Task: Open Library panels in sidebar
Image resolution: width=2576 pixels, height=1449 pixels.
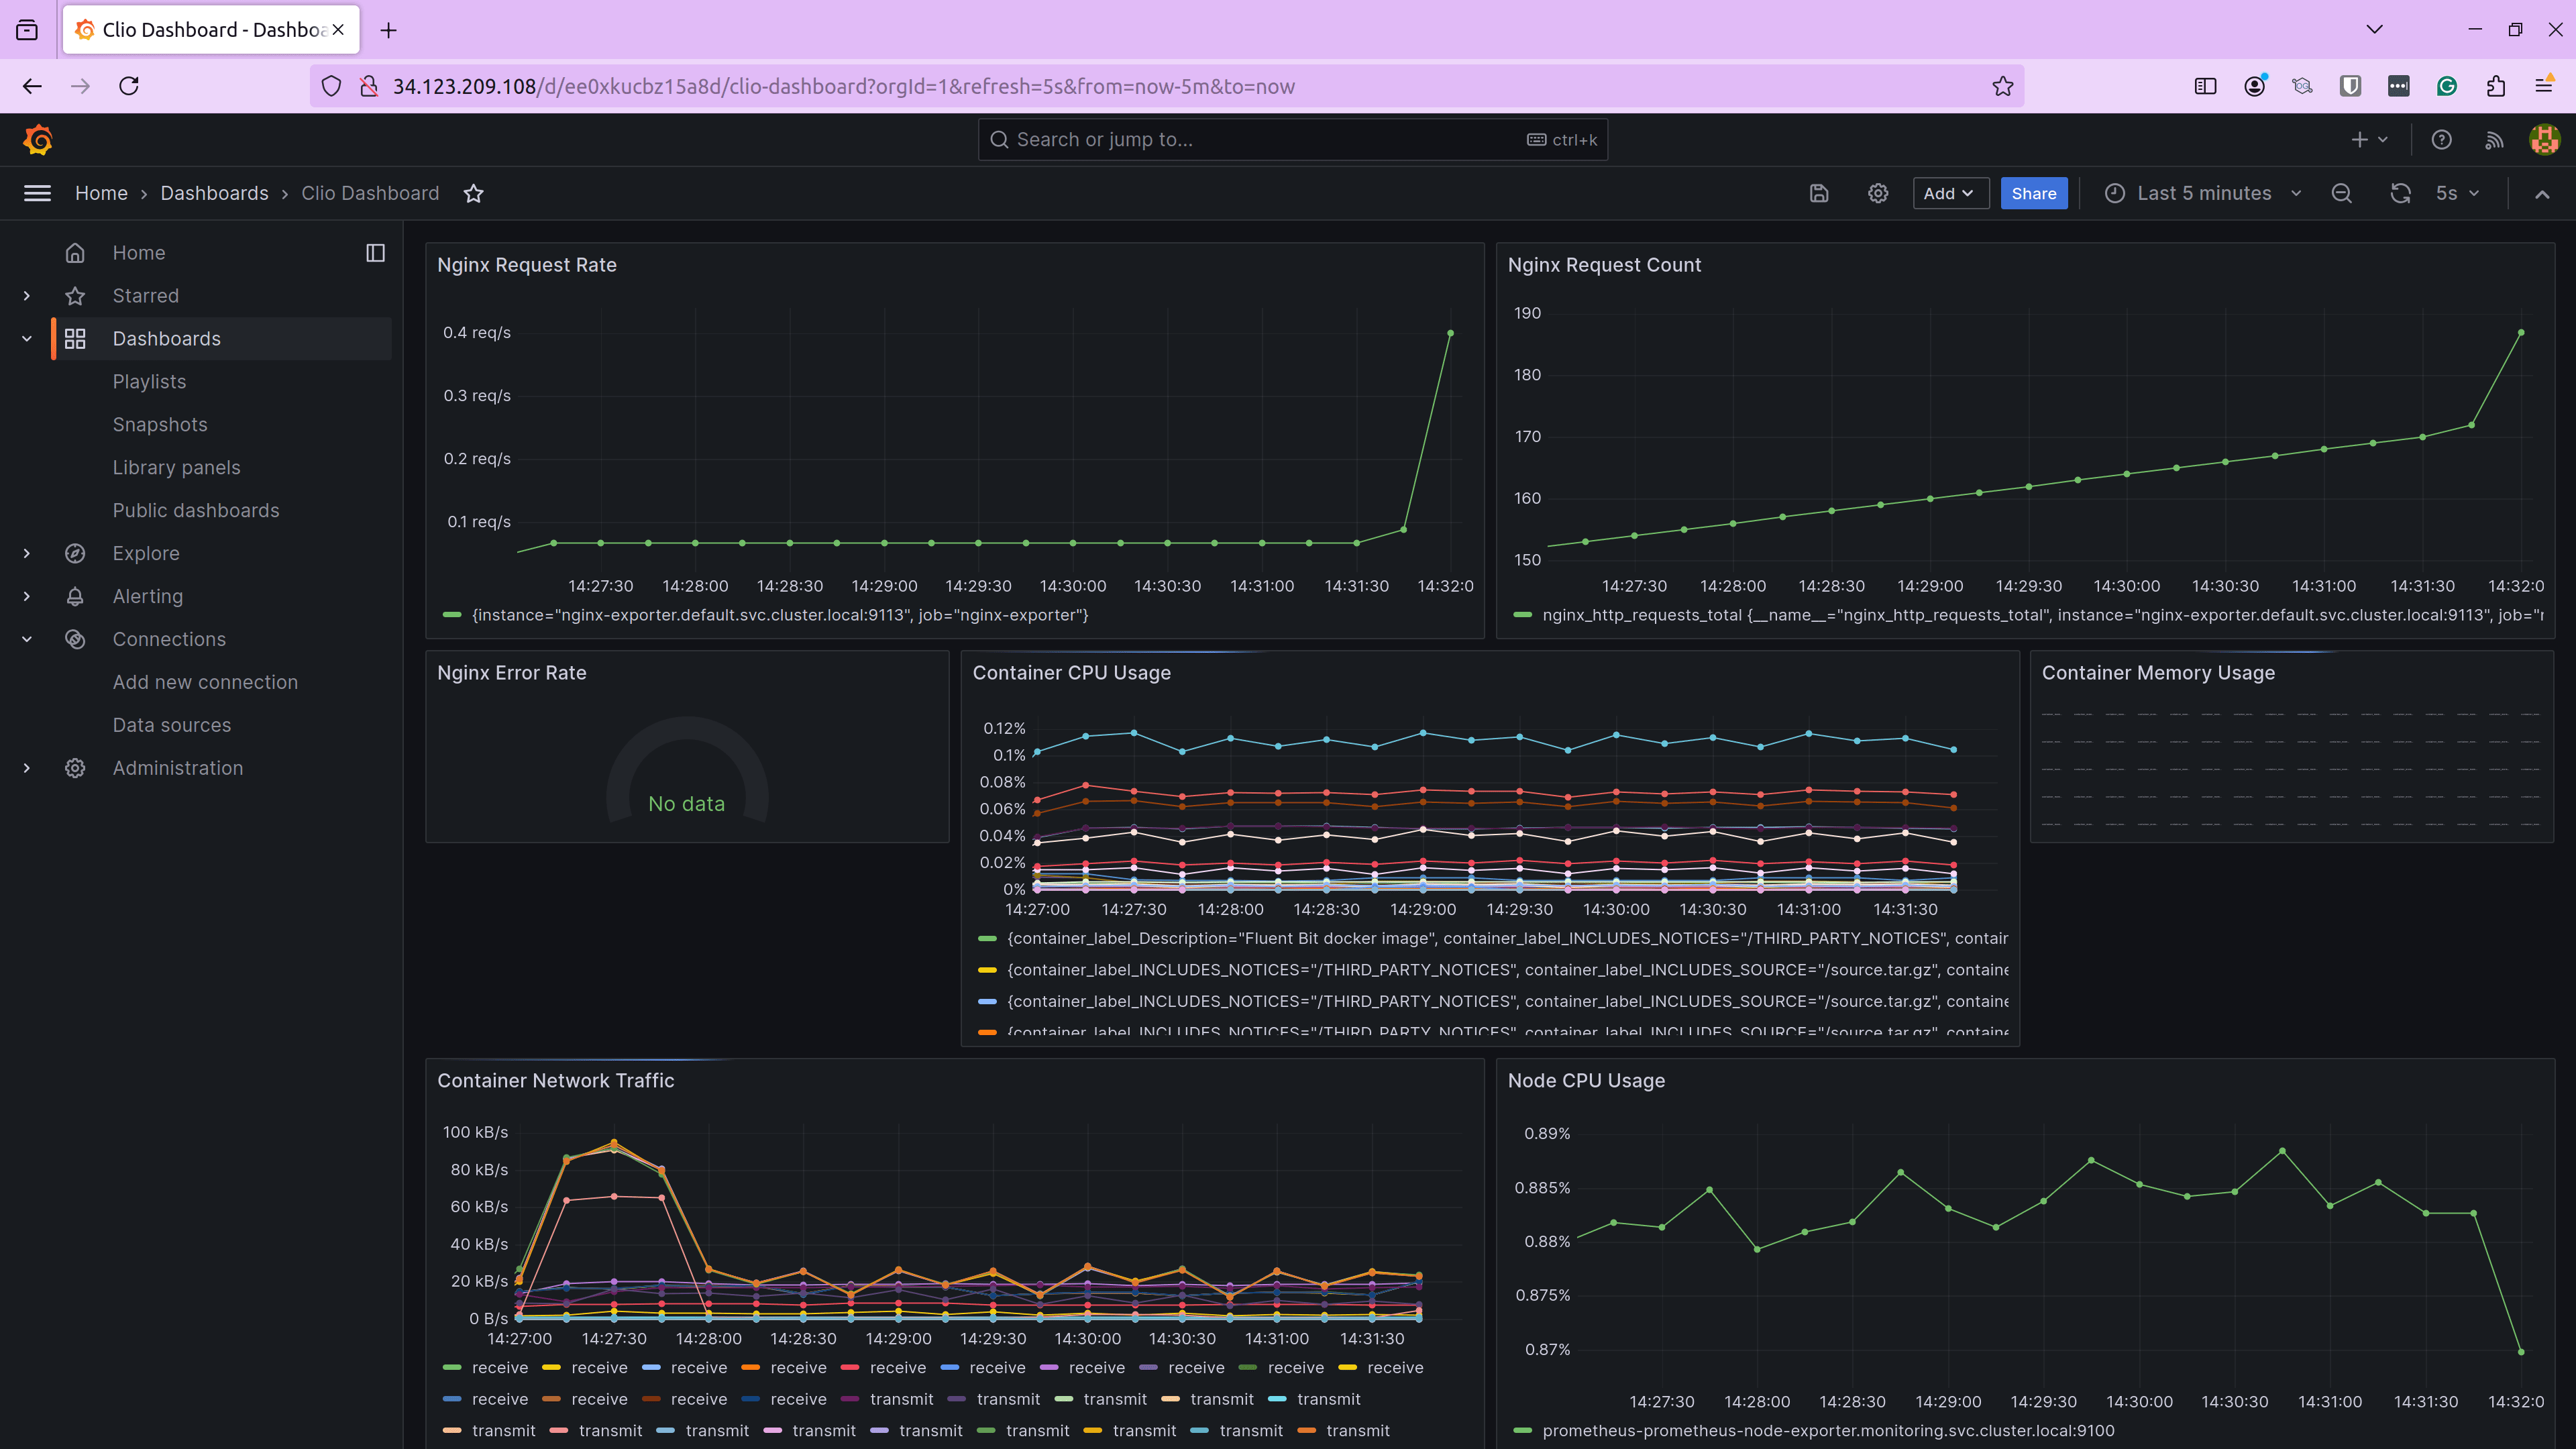Action: pos(176,468)
